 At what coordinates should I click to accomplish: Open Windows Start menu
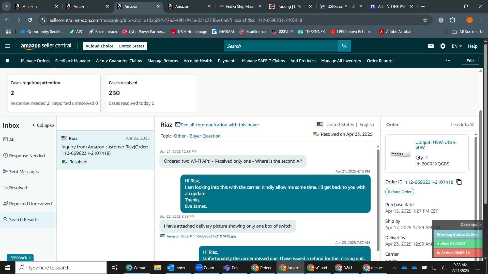[x=7, y=268]
